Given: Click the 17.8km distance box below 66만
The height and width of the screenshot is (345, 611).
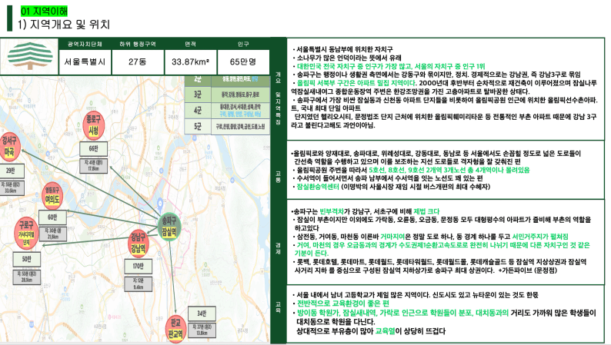Looking at the screenshot, I should pyautogui.click(x=93, y=165).
